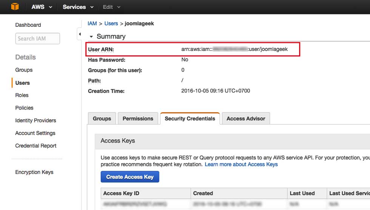Open Encryption Keys in the sidebar
The height and width of the screenshot is (210, 370).
34,172
